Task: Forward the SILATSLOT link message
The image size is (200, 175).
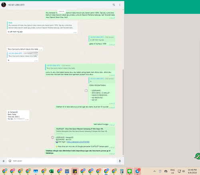Action: tap(52, 137)
